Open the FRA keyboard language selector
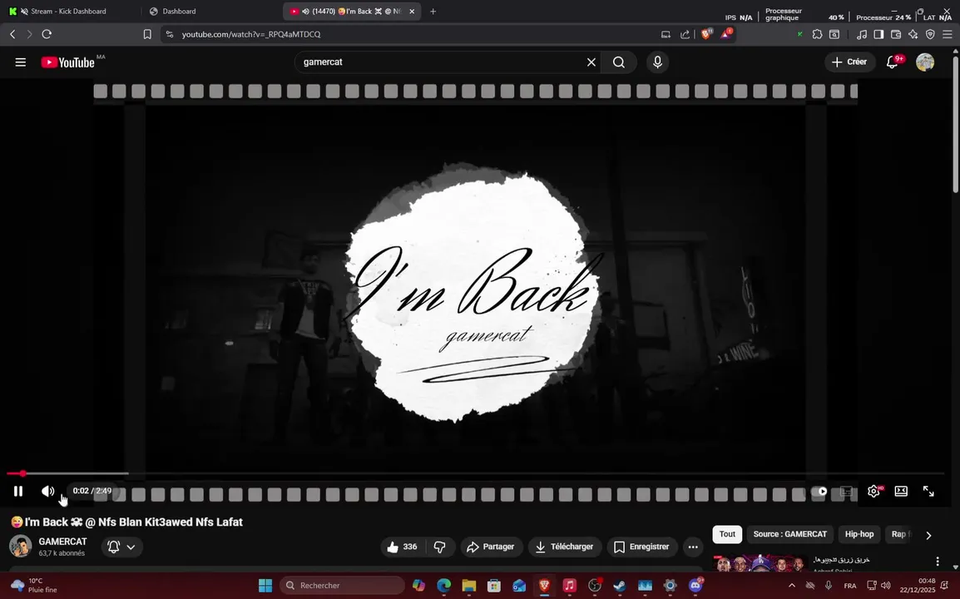 [850, 586]
